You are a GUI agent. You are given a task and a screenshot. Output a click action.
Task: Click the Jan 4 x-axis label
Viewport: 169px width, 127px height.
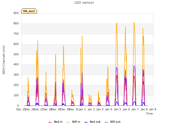tap(109, 109)
